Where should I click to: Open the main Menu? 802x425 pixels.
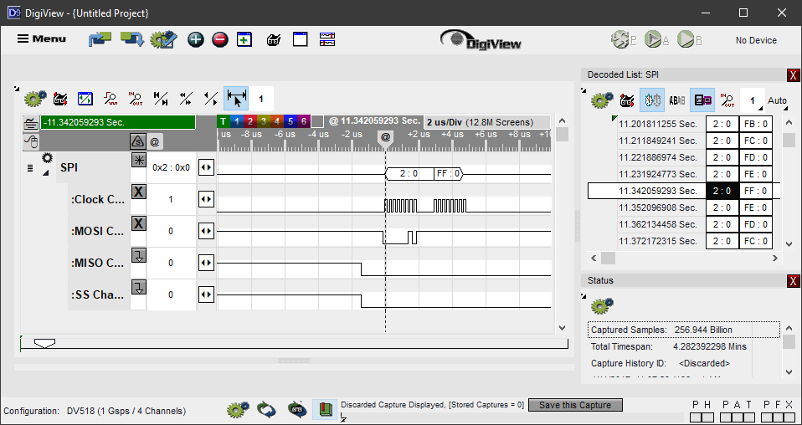pyautogui.click(x=42, y=38)
